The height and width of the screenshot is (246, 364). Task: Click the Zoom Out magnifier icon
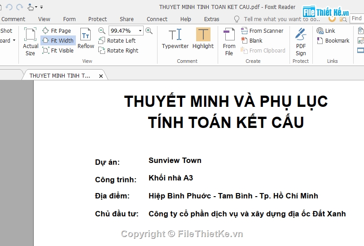click(101, 31)
